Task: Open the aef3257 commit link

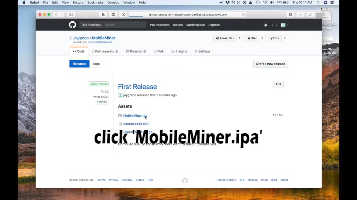Action: [101, 97]
